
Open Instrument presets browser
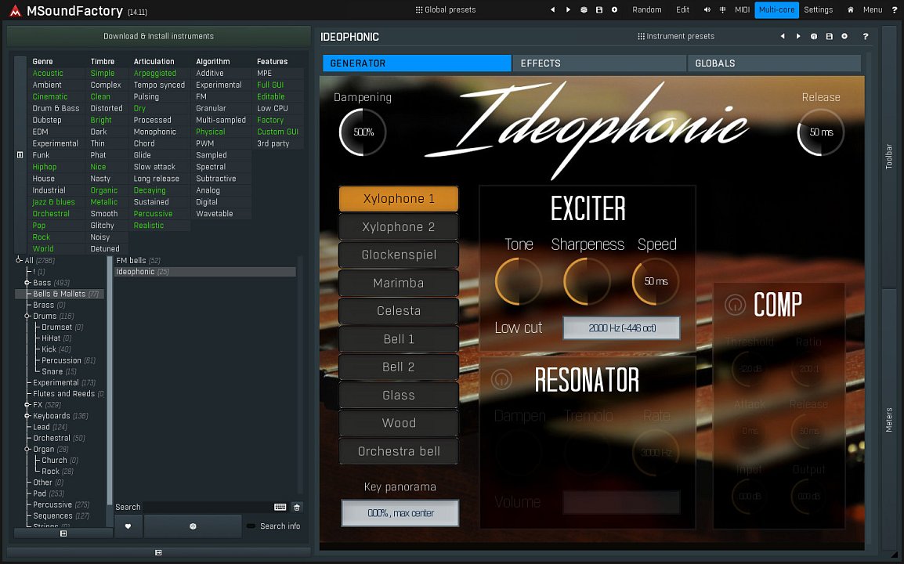click(x=676, y=36)
